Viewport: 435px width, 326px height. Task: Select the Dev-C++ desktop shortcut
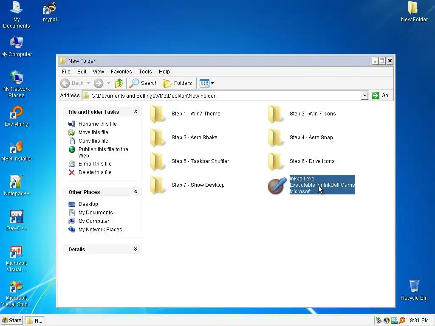point(17,220)
